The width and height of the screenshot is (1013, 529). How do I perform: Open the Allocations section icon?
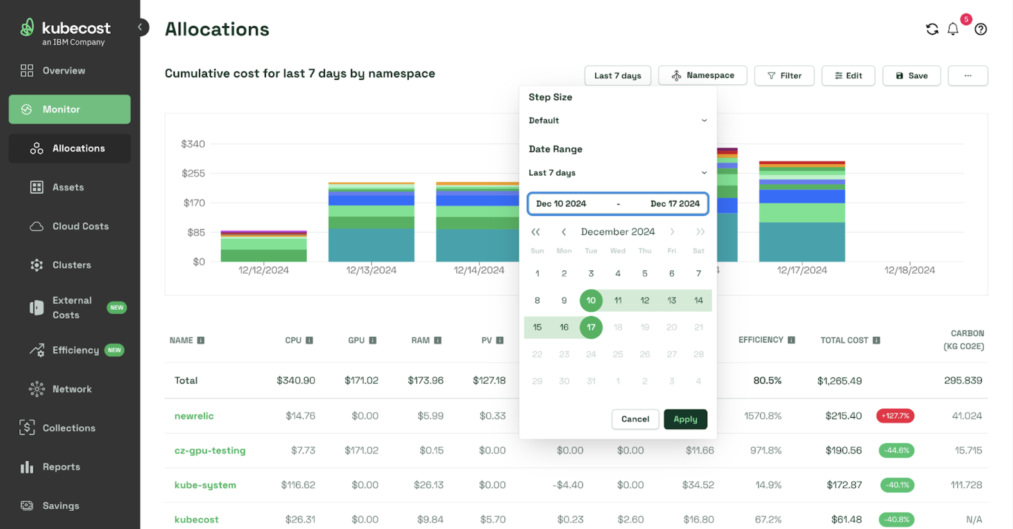point(37,148)
